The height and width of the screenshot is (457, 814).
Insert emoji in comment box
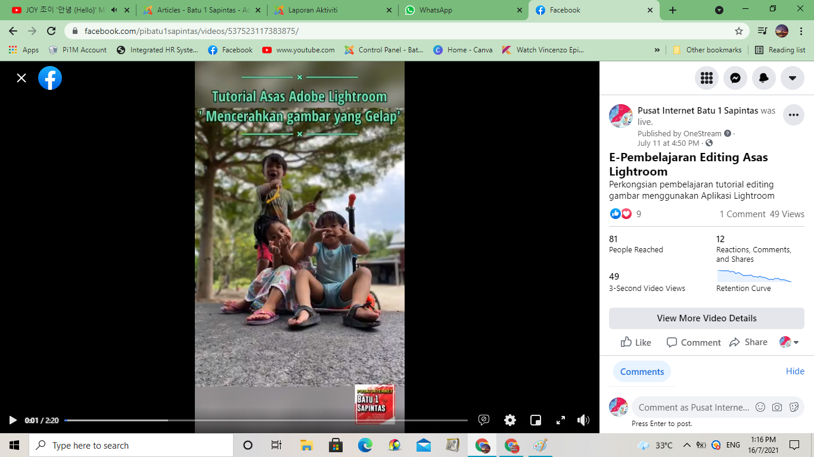(x=760, y=407)
